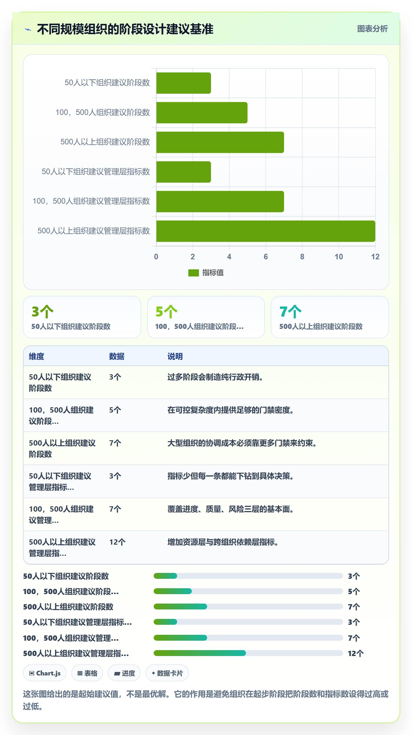This screenshot has width=412, height=735.
Task: Toggle the 指标值 legend color box
Action: pyautogui.click(x=194, y=273)
